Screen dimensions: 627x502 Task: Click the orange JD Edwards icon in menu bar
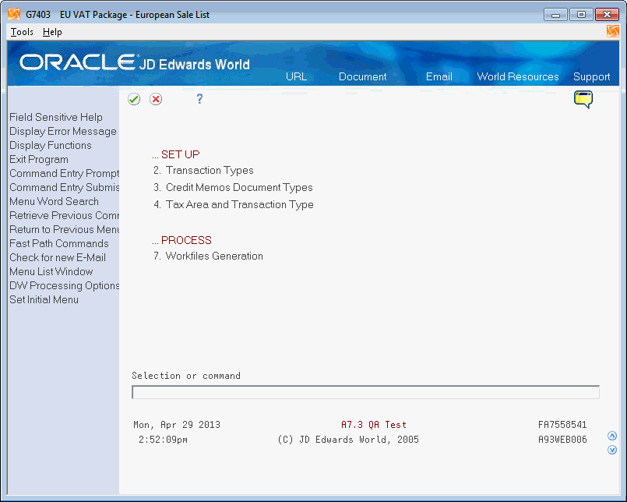(x=613, y=31)
